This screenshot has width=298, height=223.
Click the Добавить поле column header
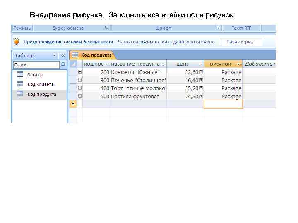coord(260,64)
